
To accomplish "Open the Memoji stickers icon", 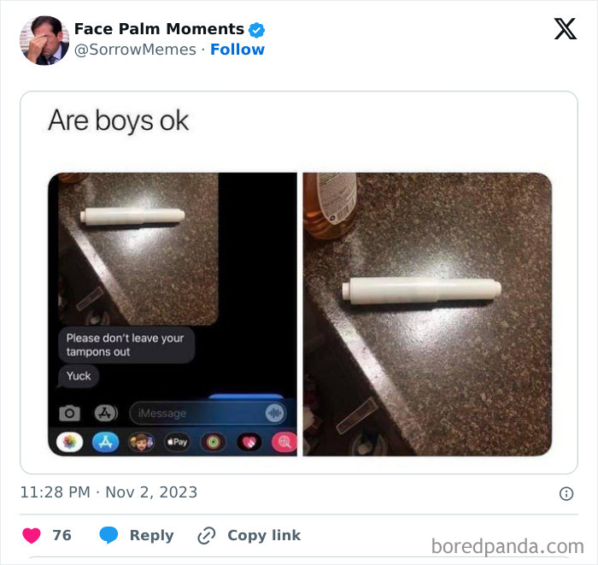I will tap(141, 442).
